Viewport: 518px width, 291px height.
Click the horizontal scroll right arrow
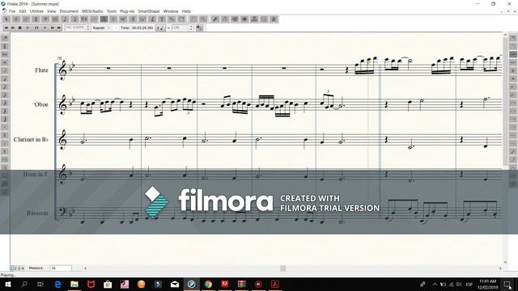coord(500,268)
